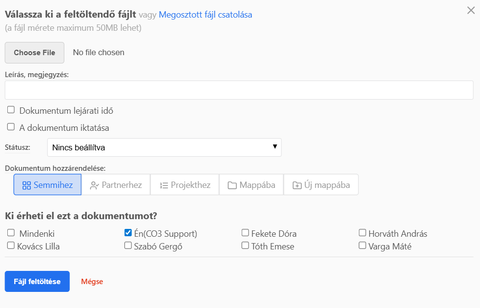Toggle Kovács Lilla access checkbox
The width and height of the screenshot is (480, 308).
point(11,246)
